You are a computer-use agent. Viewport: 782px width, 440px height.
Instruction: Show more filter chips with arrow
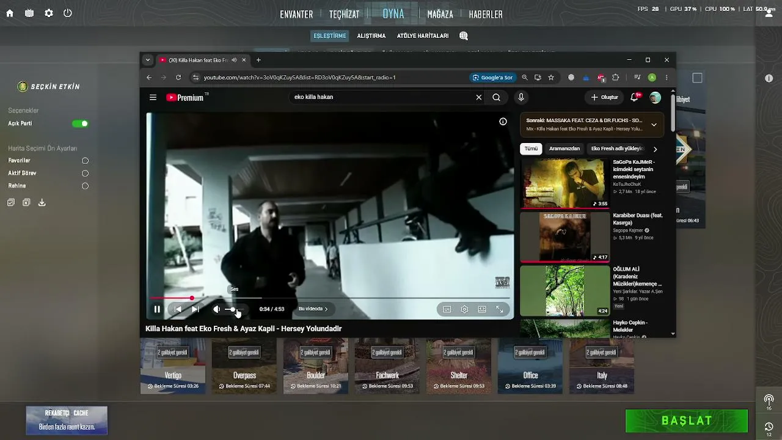655,149
